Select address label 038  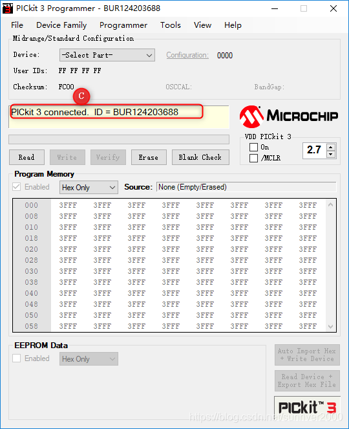tap(32, 282)
